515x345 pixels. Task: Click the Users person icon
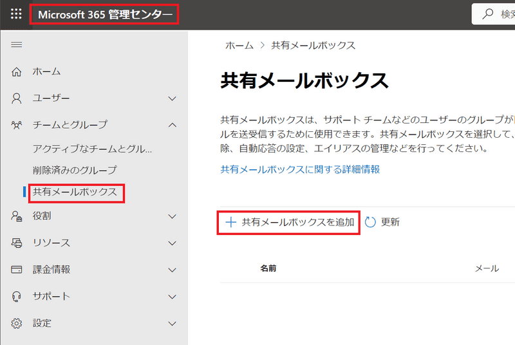(x=17, y=98)
